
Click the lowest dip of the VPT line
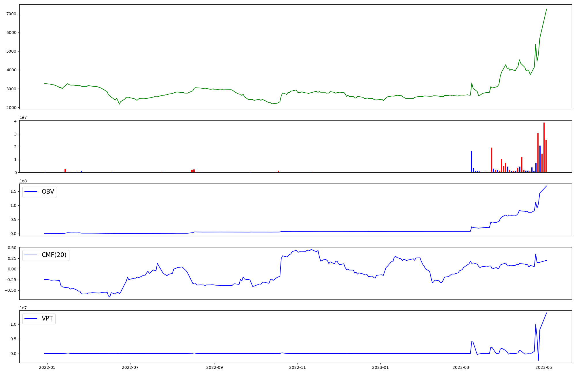coord(538,360)
